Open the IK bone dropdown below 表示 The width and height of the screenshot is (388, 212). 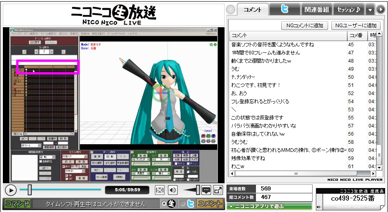click(83, 171)
